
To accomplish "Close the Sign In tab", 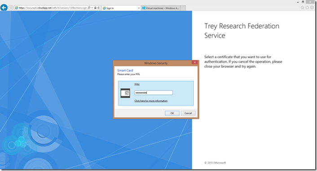I will click(x=139, y=8).
